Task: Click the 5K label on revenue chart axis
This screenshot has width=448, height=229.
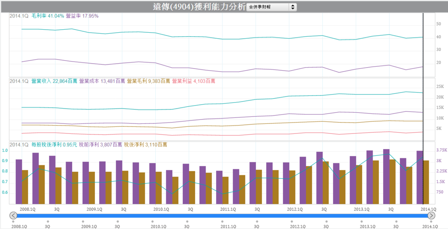Action: (439, 128)
